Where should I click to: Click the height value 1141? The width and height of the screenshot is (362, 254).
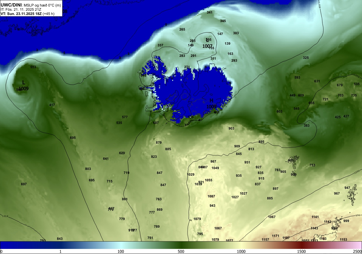point(315,217)
